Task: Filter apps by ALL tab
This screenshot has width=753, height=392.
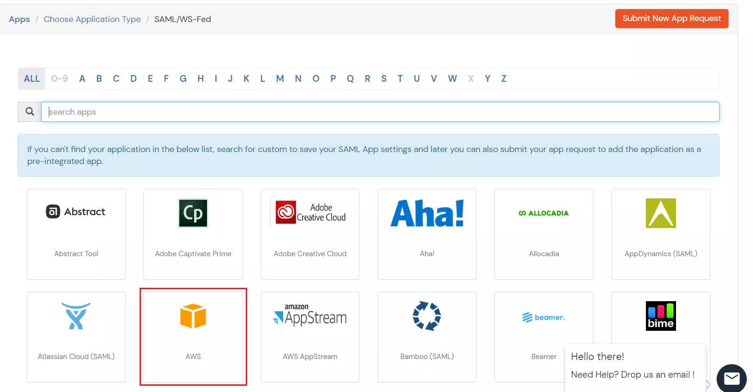Action: point(32,78)
